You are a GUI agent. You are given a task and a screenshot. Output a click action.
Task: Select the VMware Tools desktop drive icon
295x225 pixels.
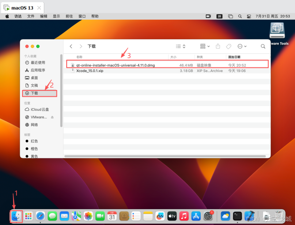[277, 30]
